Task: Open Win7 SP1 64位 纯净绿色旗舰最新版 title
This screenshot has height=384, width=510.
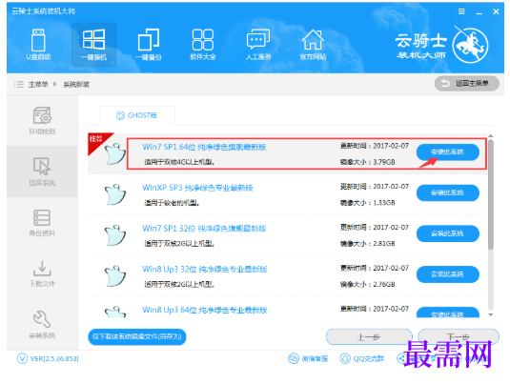Action: [x=204, y=147]
